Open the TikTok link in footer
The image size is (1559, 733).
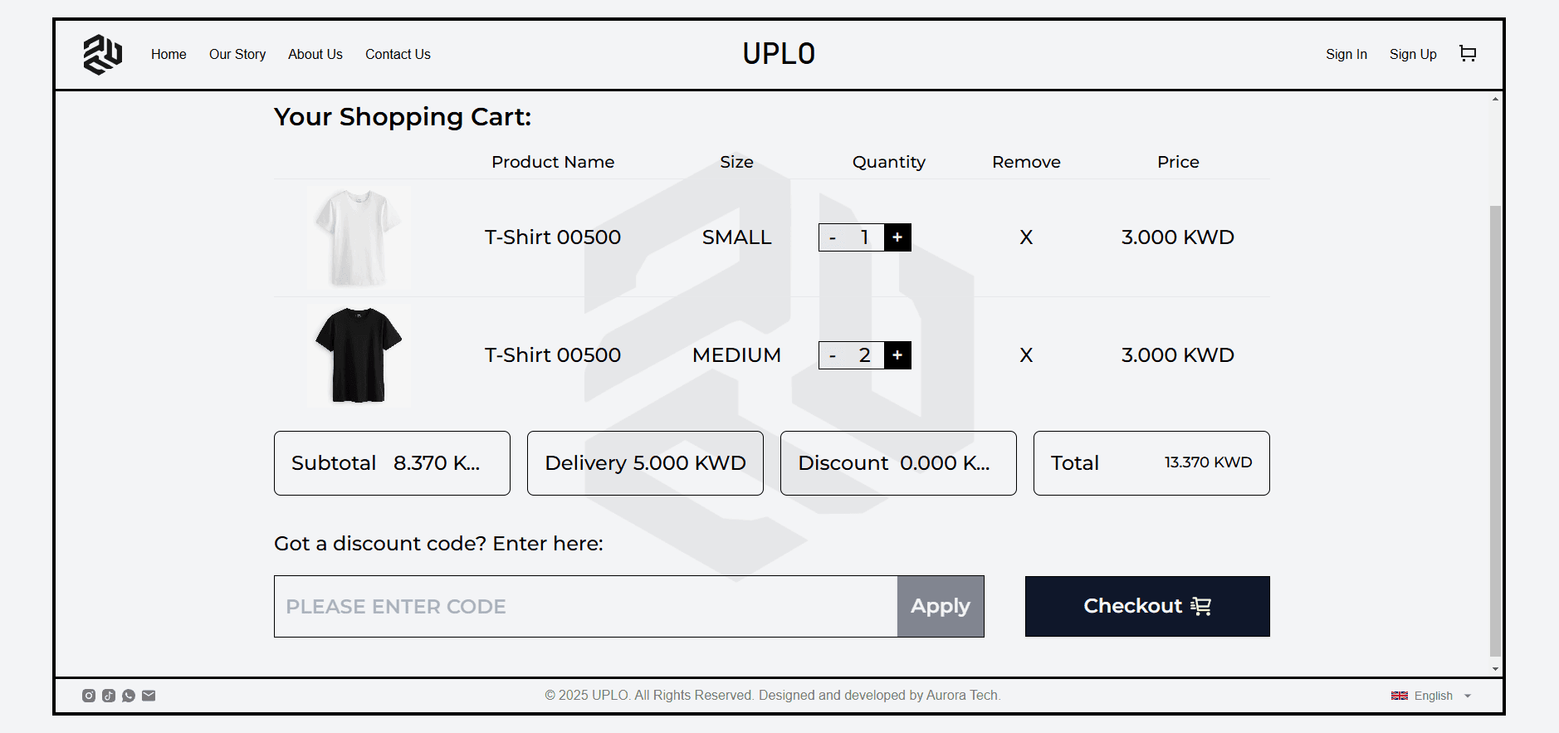109,696
